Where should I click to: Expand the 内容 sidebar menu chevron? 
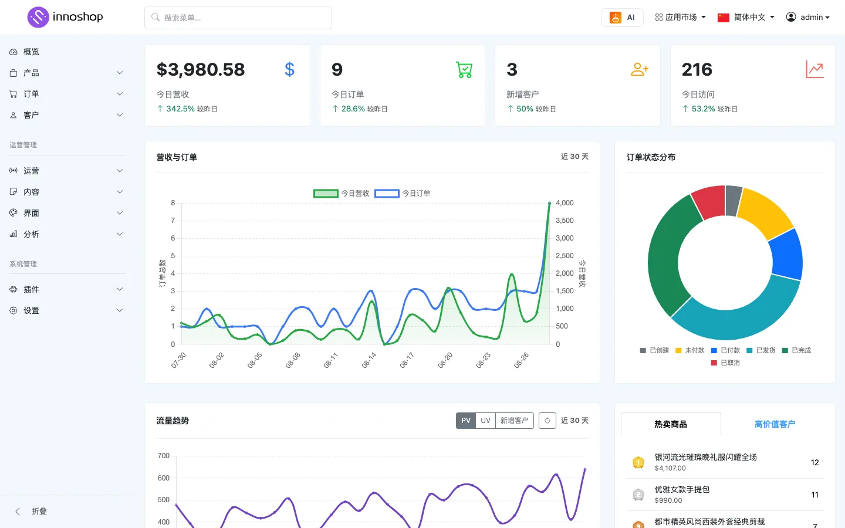[120, 192]
